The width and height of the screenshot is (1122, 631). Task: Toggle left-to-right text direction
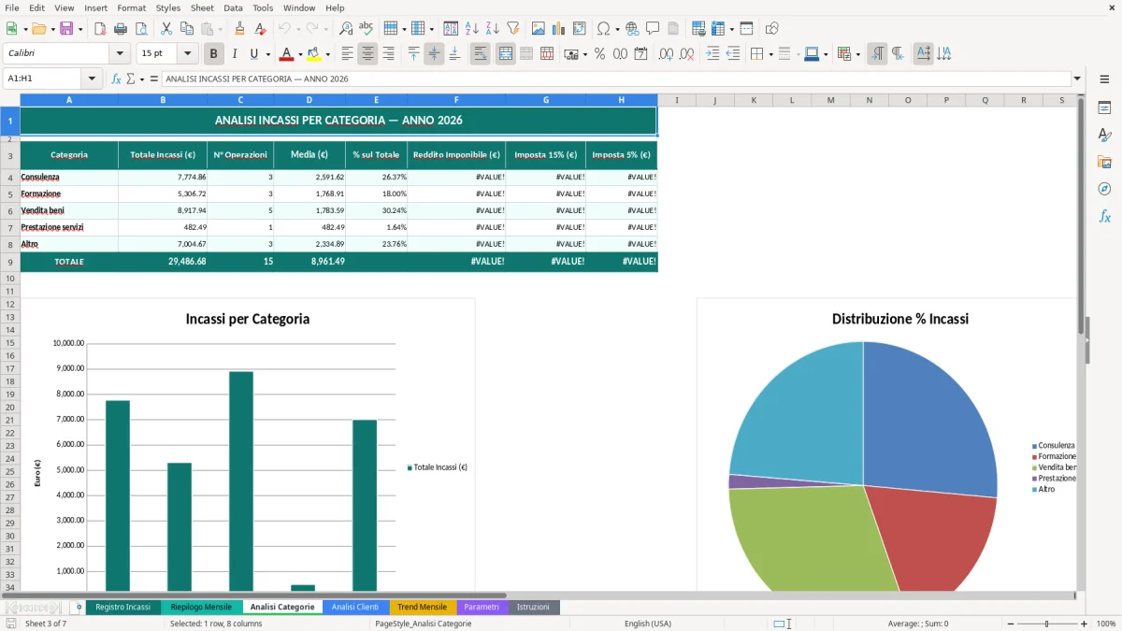(877, 54)
